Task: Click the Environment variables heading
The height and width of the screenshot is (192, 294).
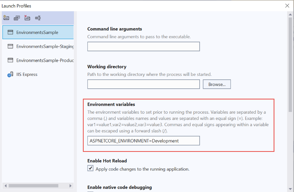Action: click(x=111, y=104)
